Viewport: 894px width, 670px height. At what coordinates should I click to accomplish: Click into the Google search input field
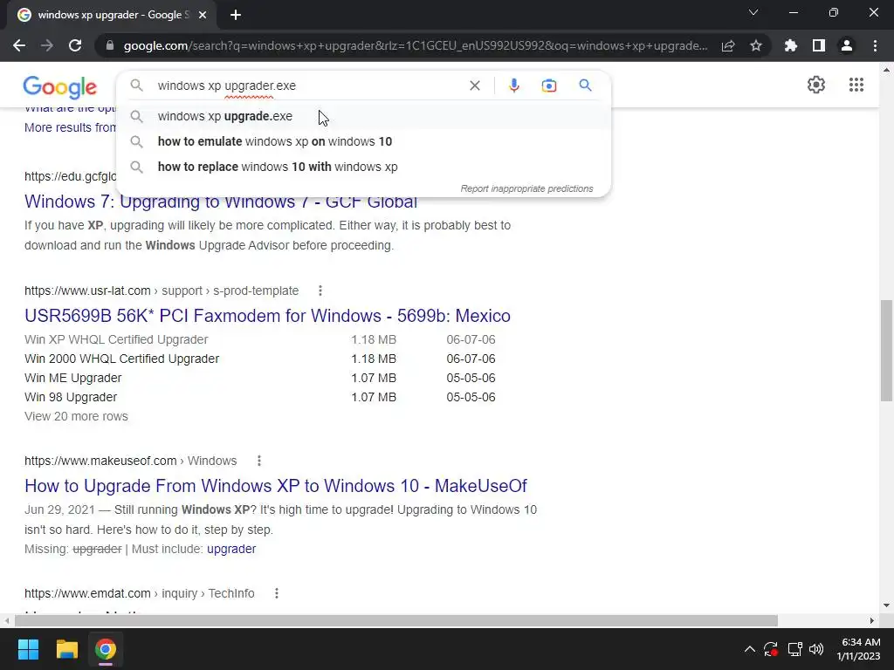point(308,85)
